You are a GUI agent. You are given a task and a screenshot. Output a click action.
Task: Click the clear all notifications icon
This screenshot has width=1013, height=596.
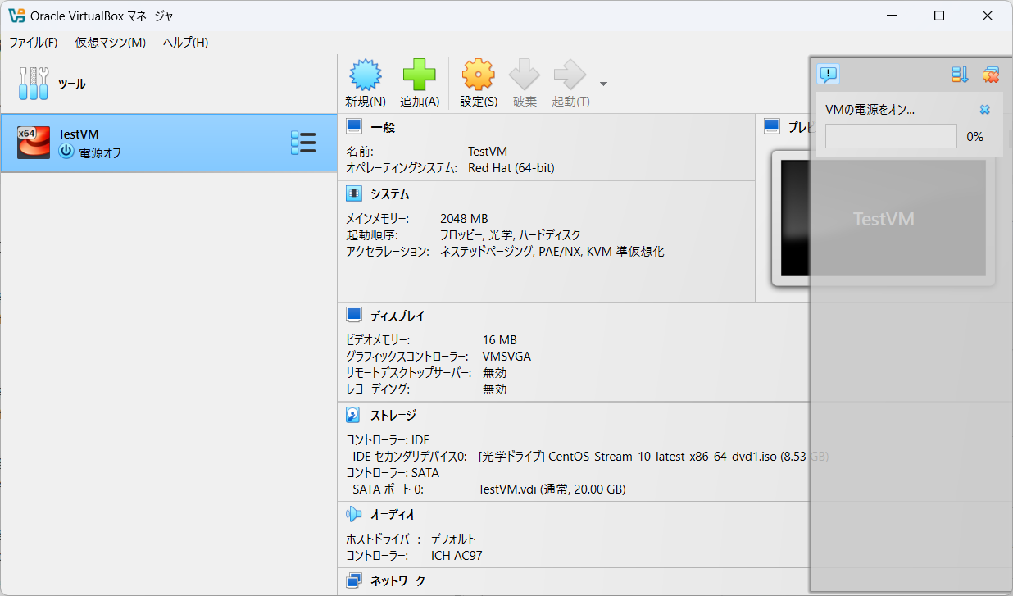[991, 75]
